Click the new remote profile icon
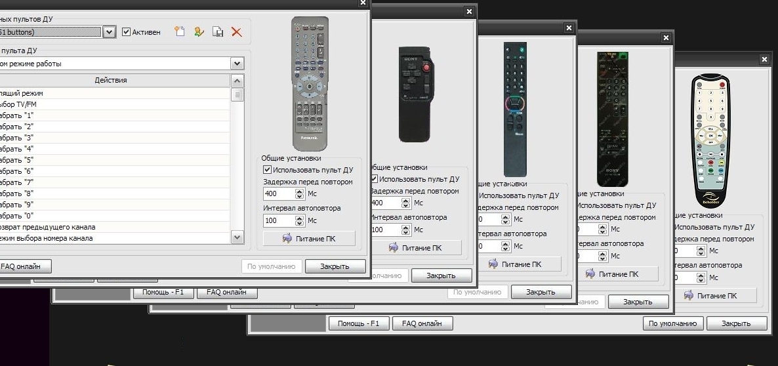Viewport: 778px width, 366px height. (x=180, y=31)
